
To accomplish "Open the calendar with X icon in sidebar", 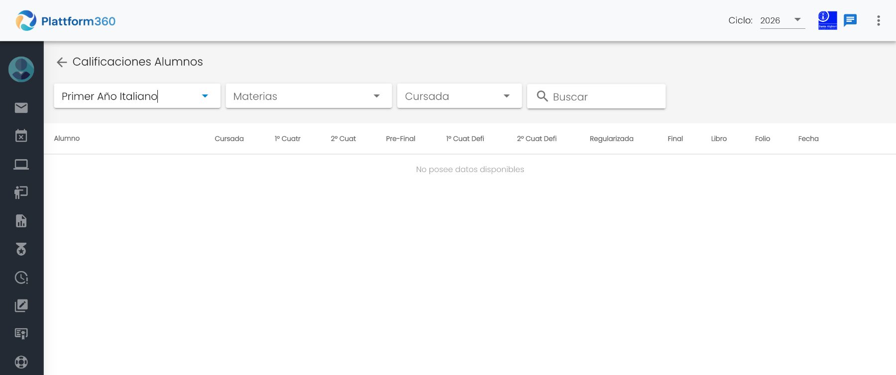I will click(x=21, y=136).
